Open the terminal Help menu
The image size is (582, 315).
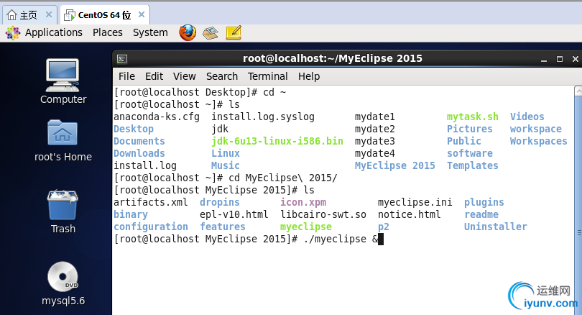(x=309, y=76)
